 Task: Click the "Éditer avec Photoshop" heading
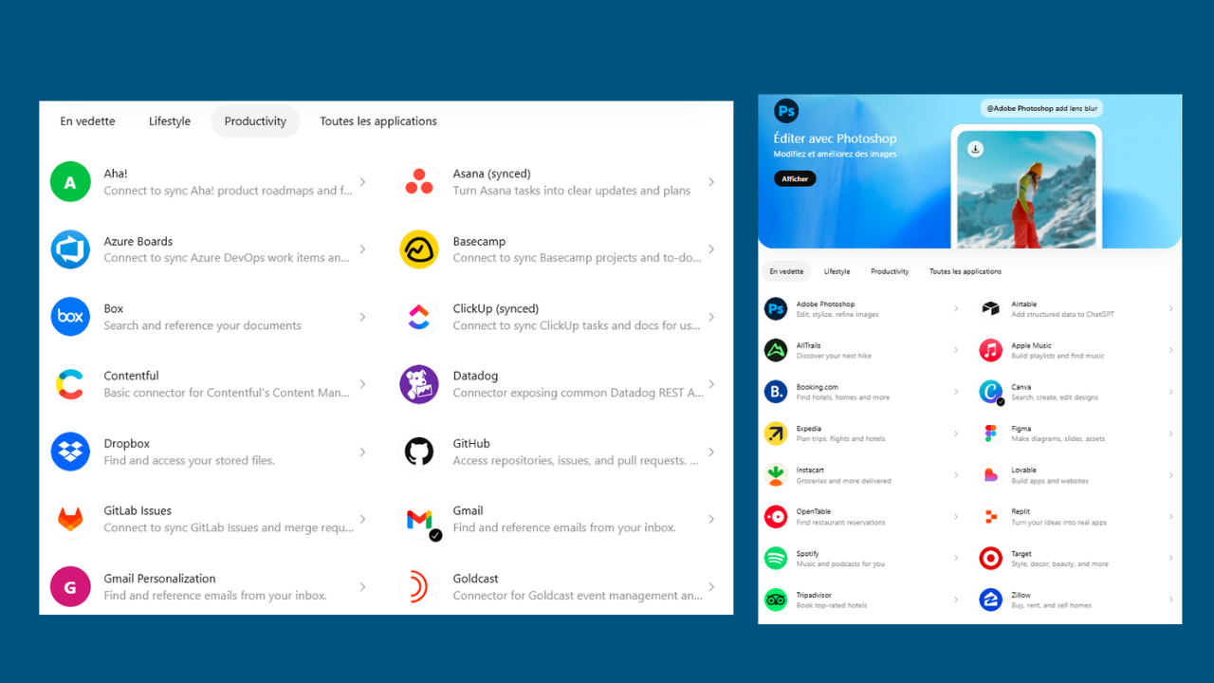(836, 138)
